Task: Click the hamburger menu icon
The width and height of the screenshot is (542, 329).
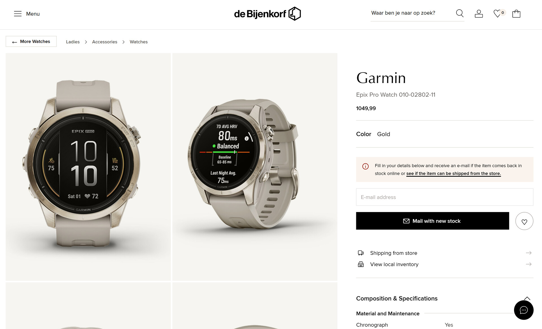Action: click(x=18, y=14)
